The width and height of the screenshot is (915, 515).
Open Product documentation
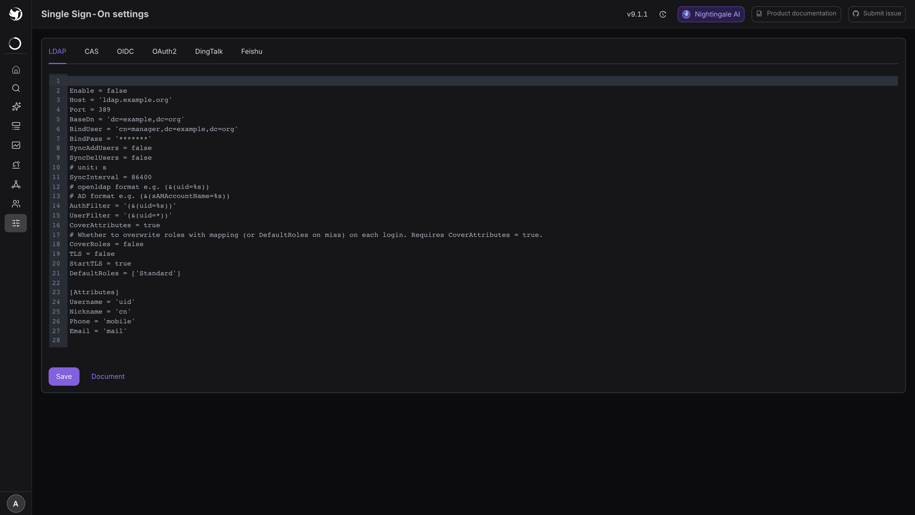(796, 14)
